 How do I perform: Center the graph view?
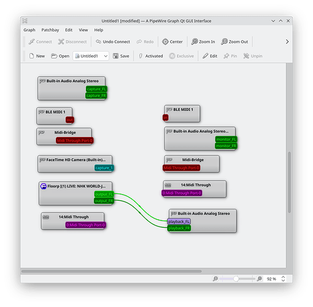pos(172,42)
